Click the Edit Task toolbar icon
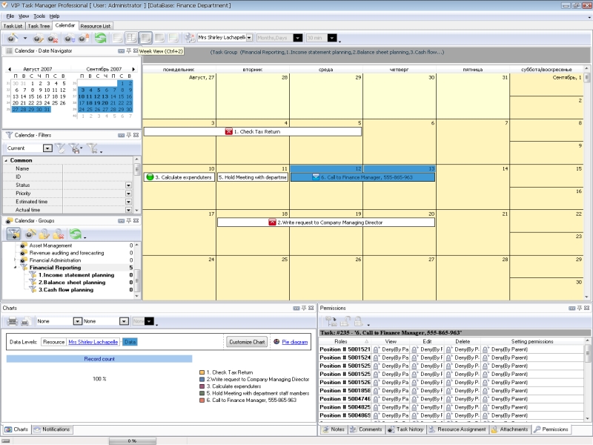Image resolution: width=593 pixels, height=445 pixels. pos(39,38)
